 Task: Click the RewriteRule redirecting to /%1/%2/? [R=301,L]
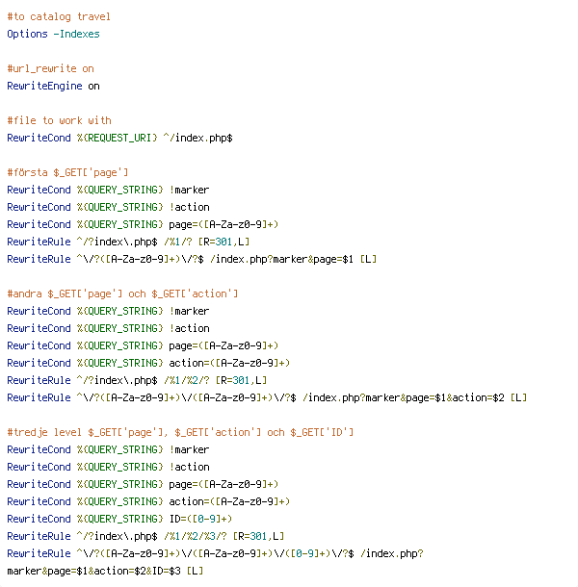coord(137,380)
